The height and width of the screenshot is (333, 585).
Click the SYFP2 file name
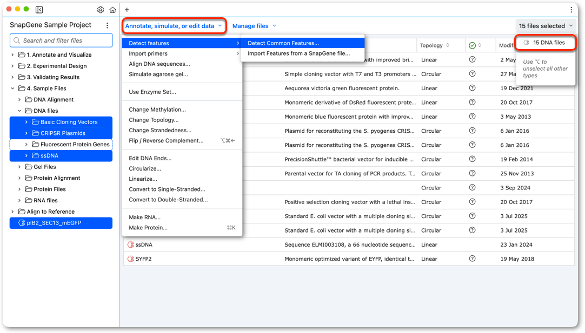144,259
